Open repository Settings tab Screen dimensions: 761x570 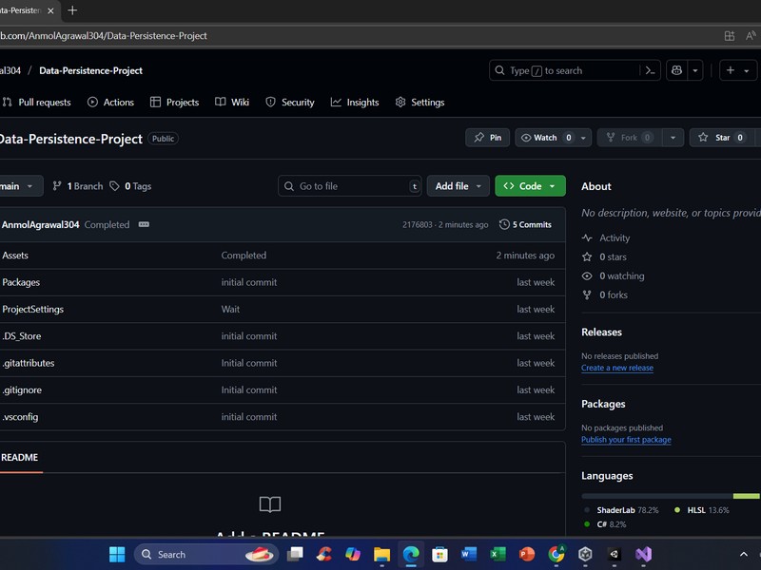420,103
